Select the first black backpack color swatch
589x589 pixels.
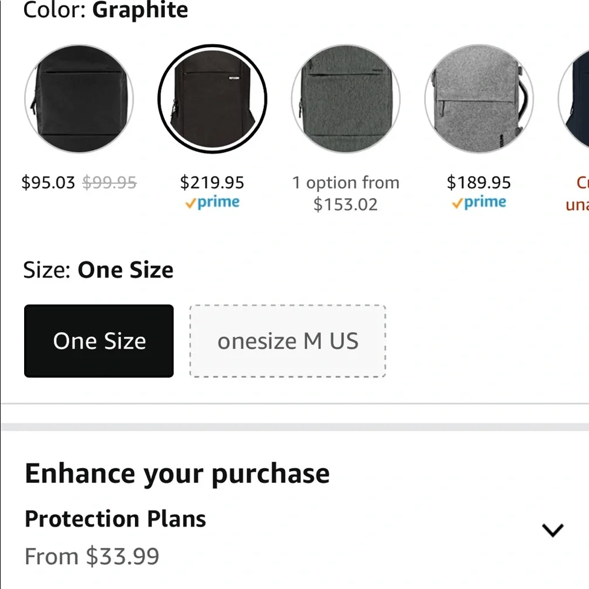[79, 98]
